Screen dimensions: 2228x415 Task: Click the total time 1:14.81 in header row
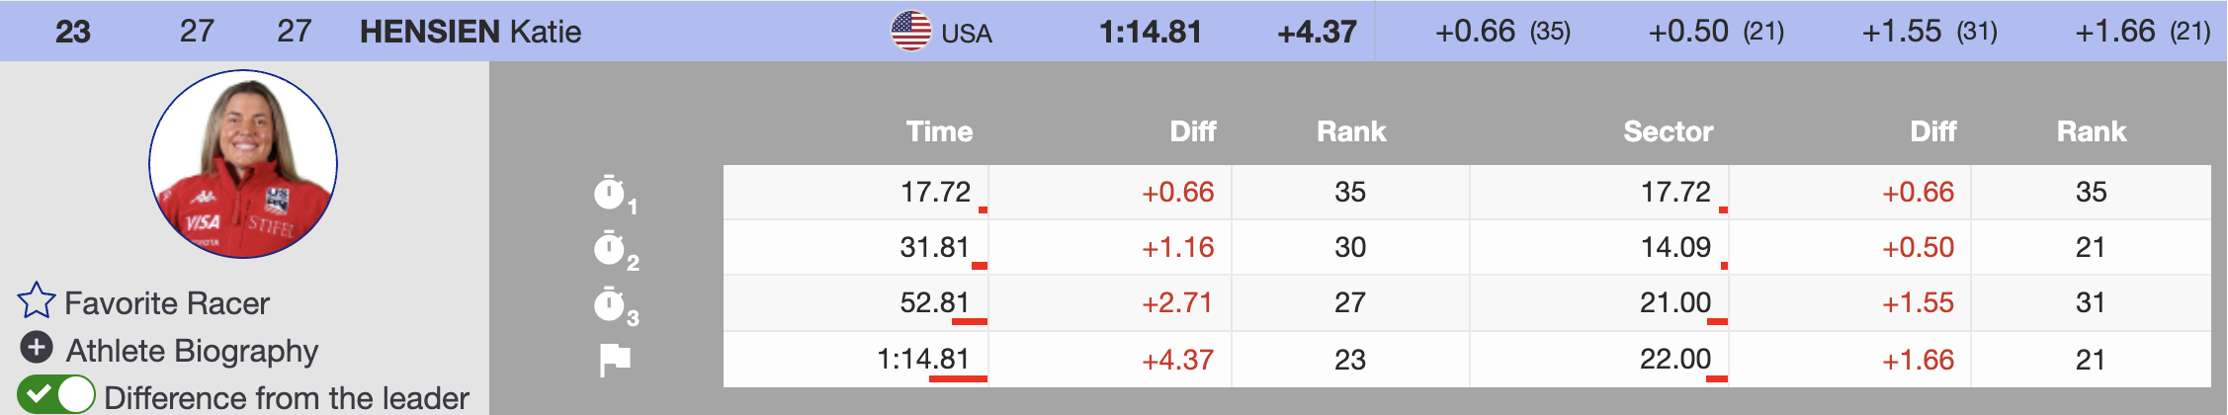click(x=1150, y=32)
